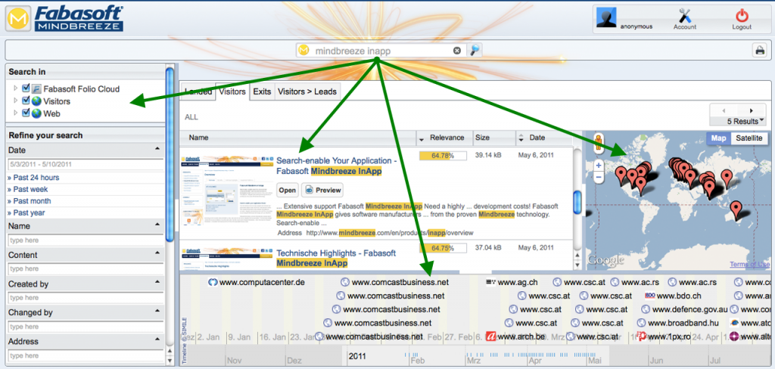Viewport: 775px width, 369px height.
Task: Uncheck the Visitors source checkbox
Action: click(26, 101)
